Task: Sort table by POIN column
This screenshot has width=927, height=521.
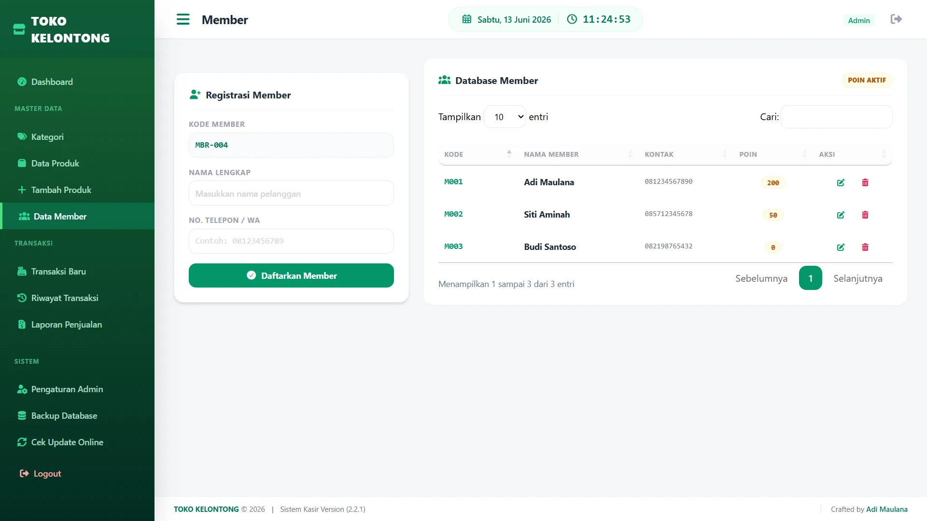Action: tap(773, 154)
